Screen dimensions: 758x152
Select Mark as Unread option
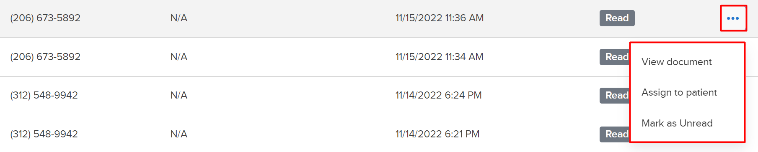pyautogui.click(x=677, y=123)
